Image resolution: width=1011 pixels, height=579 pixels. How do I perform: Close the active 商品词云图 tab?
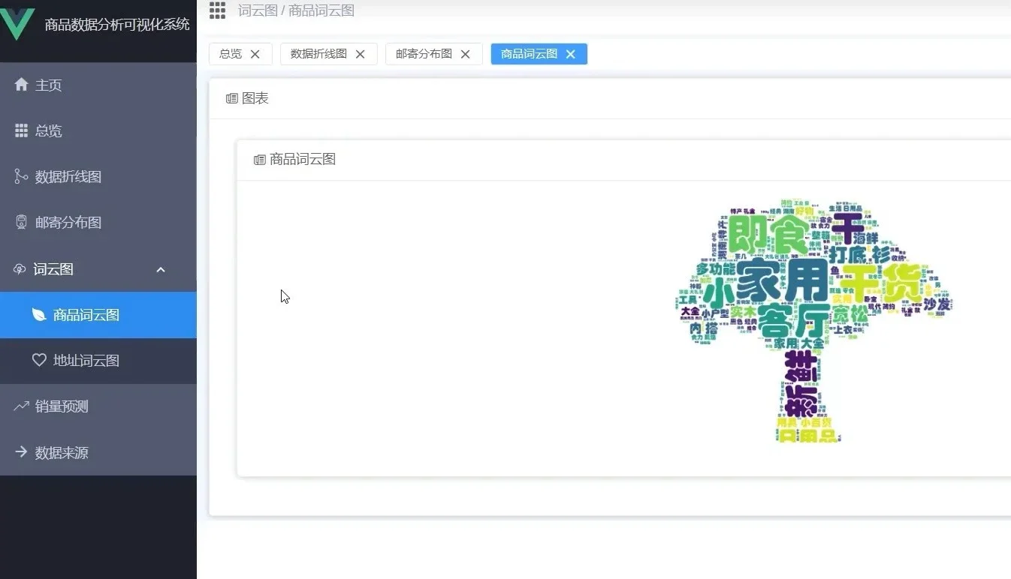(x=570, y=53)
